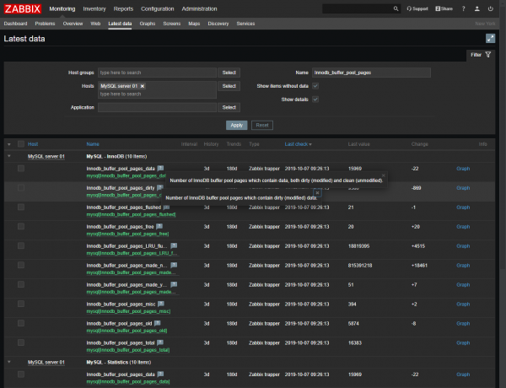The image size is (506, 388).
Task: Open the Configuration menu
Action: pyautogui.click(x=158, y=8)
